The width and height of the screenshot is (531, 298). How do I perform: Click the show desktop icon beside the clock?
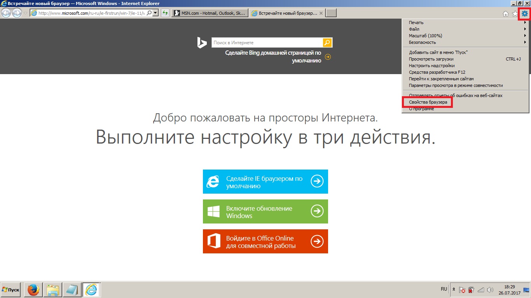tap(527, 290)
